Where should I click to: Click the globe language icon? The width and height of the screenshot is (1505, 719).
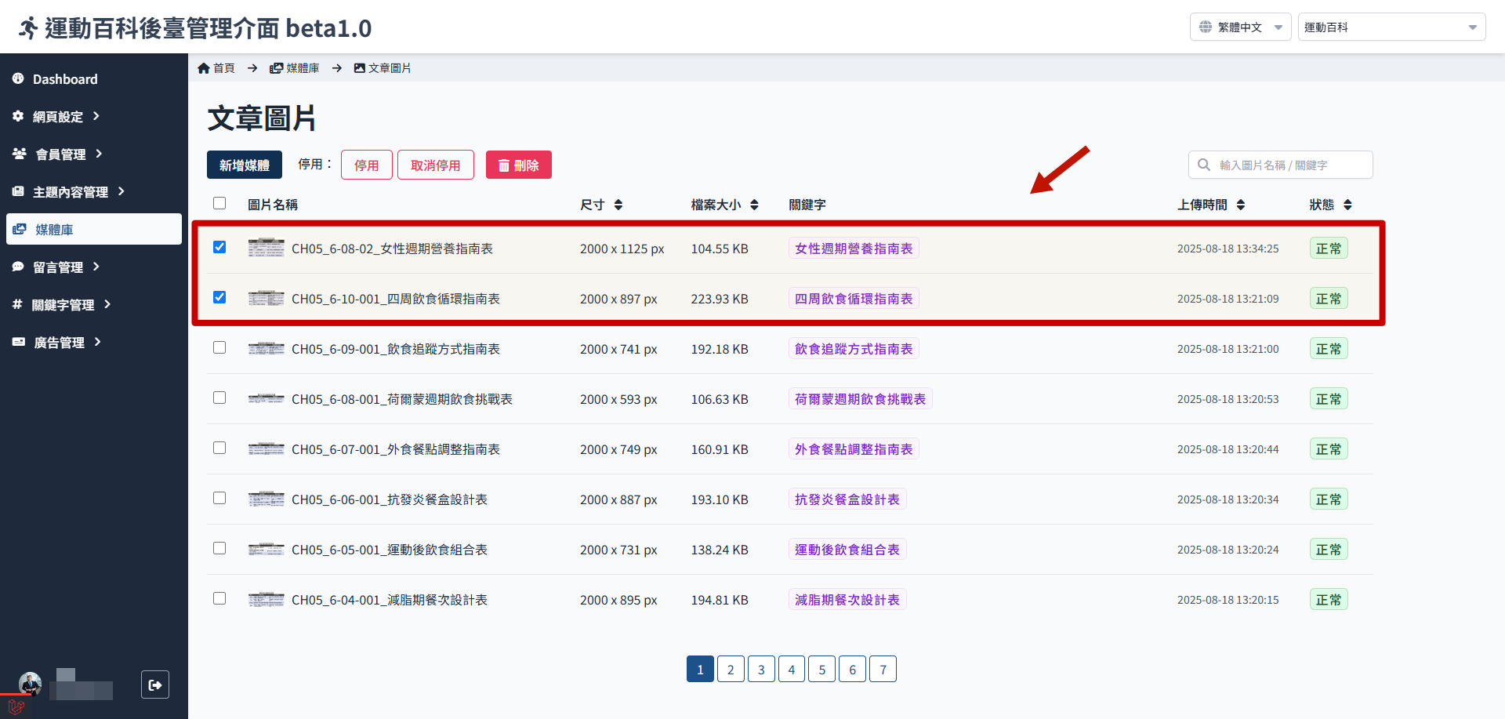[x=1206, y=27]
